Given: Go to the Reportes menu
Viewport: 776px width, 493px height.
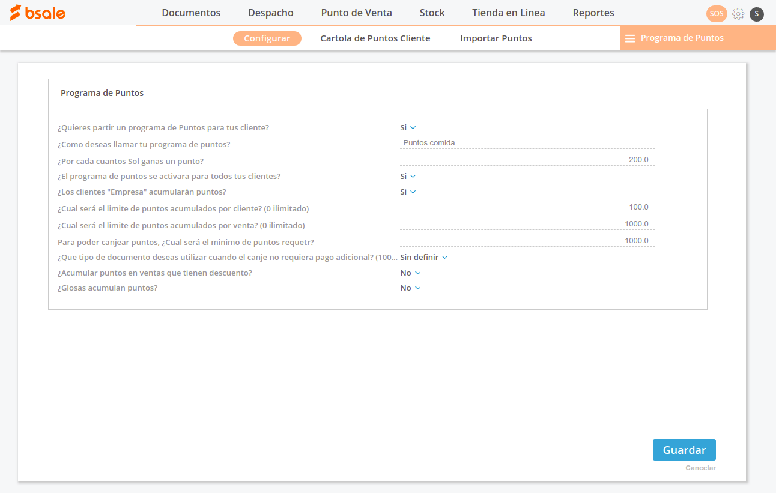Looking at the screenshot, I should pyautogui.click(x=593, y=13).
